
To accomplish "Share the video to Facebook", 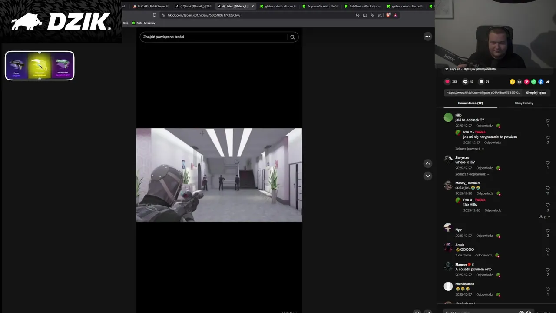I will tap(541, 82).
